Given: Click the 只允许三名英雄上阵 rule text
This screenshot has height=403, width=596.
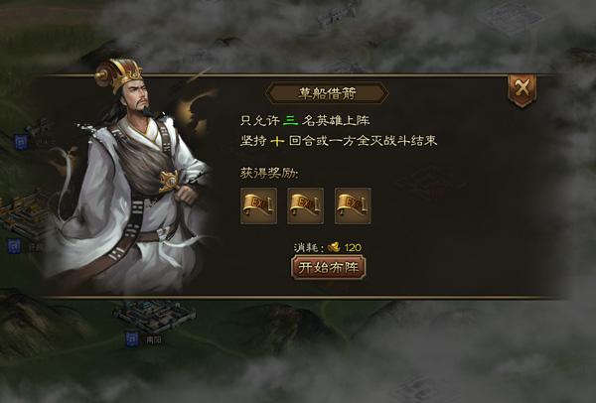Looking at the screenshot, I should point(305,121).
